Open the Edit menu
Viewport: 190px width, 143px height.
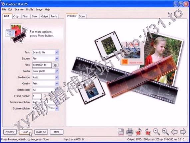[x=10, y=9]
